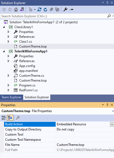Click the search magnifier icon

tap(109, 16)
